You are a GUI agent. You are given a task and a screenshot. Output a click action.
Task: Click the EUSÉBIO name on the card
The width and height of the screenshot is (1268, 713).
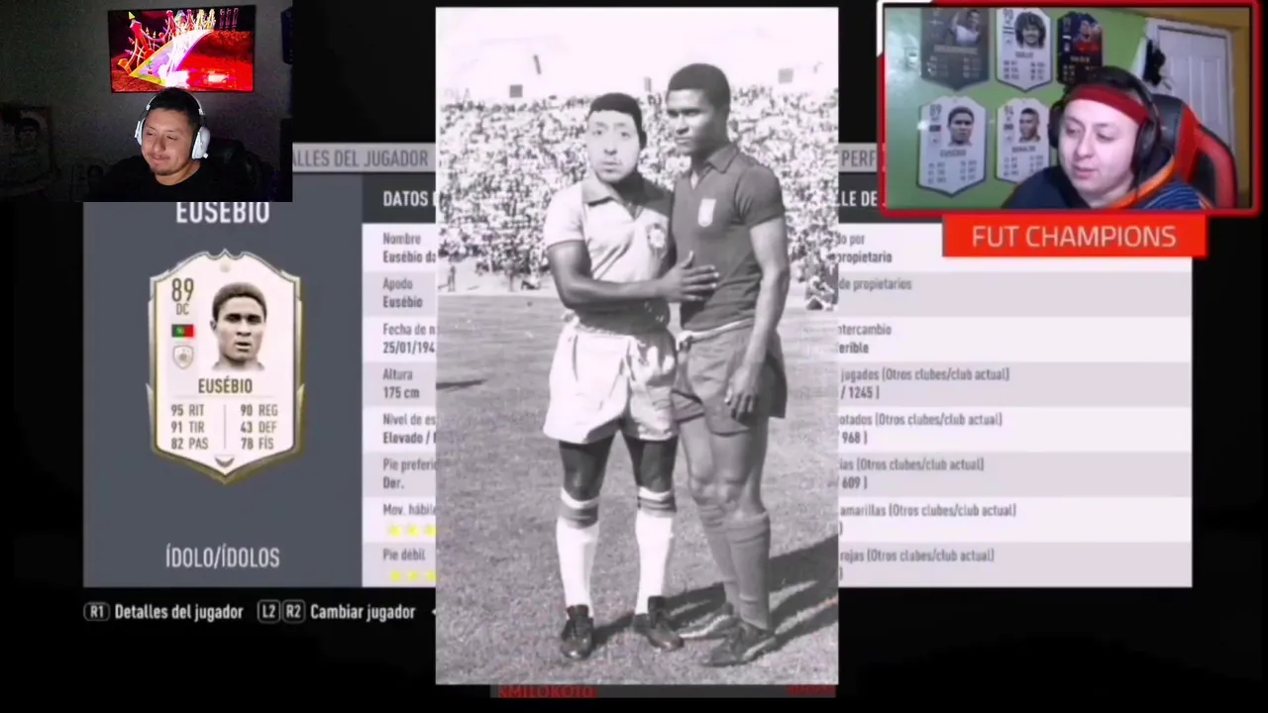(225, 386)
